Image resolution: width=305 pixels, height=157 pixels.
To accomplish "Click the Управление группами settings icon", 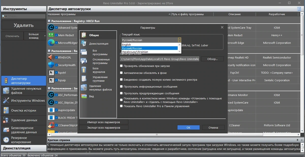I will [84, 79].
